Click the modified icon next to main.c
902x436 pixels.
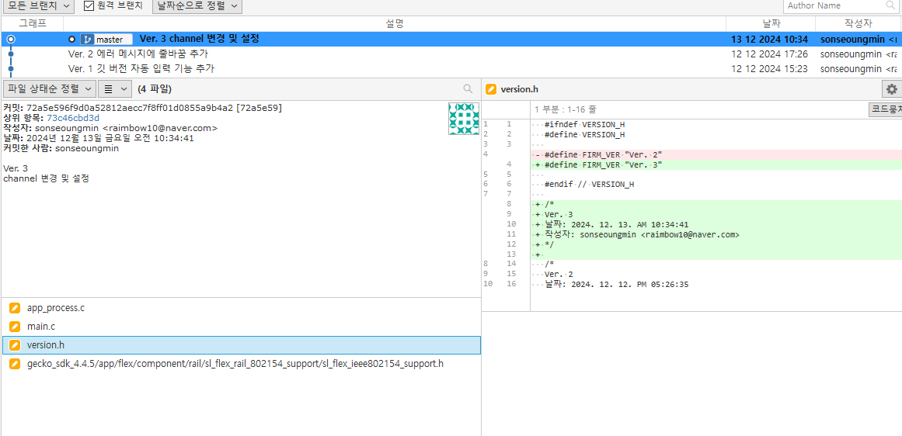pos(15,327)
